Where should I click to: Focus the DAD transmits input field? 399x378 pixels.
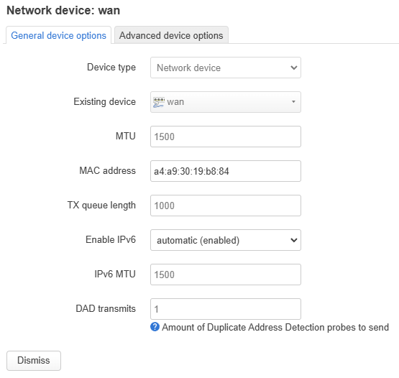point(226,309)
